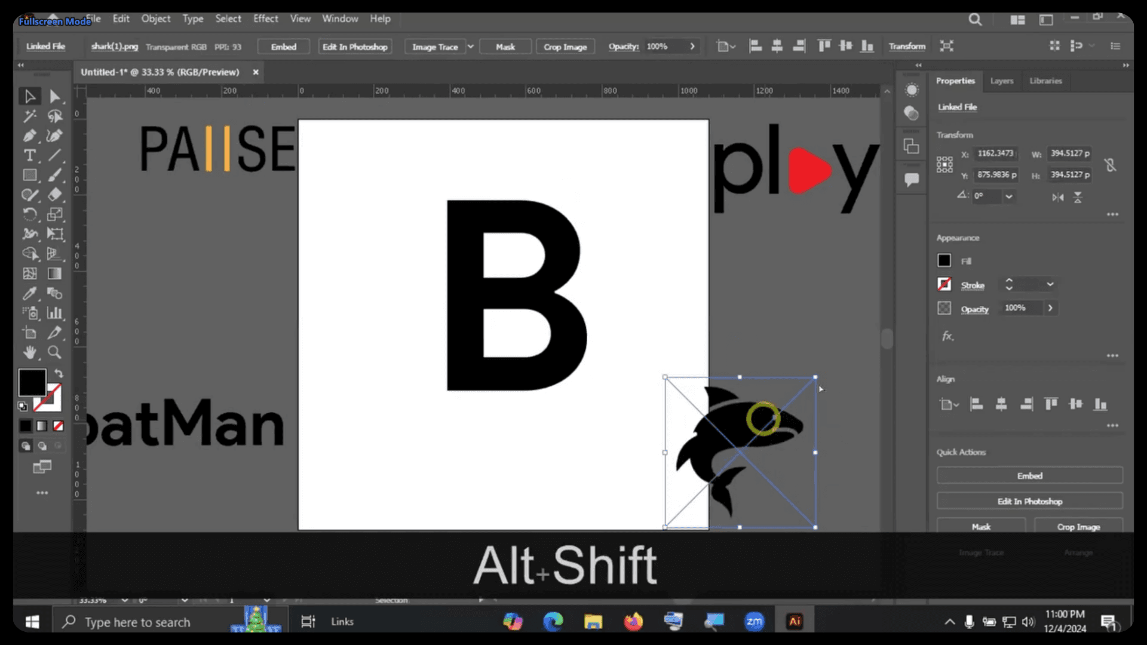Open the Effect menu
Viewport: 1147px width, 645px height.
[x=265, y=19]
